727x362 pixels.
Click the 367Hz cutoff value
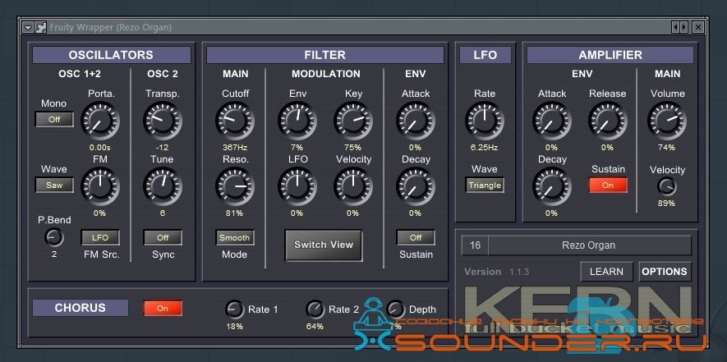pyautogui.click(x=235, y=148)
